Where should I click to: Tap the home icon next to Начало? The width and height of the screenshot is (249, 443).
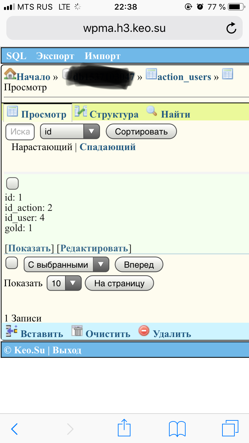click(10, 74)
